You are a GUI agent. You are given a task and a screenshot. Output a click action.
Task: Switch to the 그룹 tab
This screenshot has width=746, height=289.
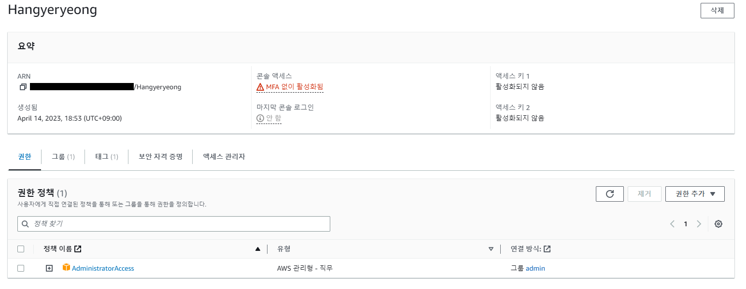tap(63, 157)
